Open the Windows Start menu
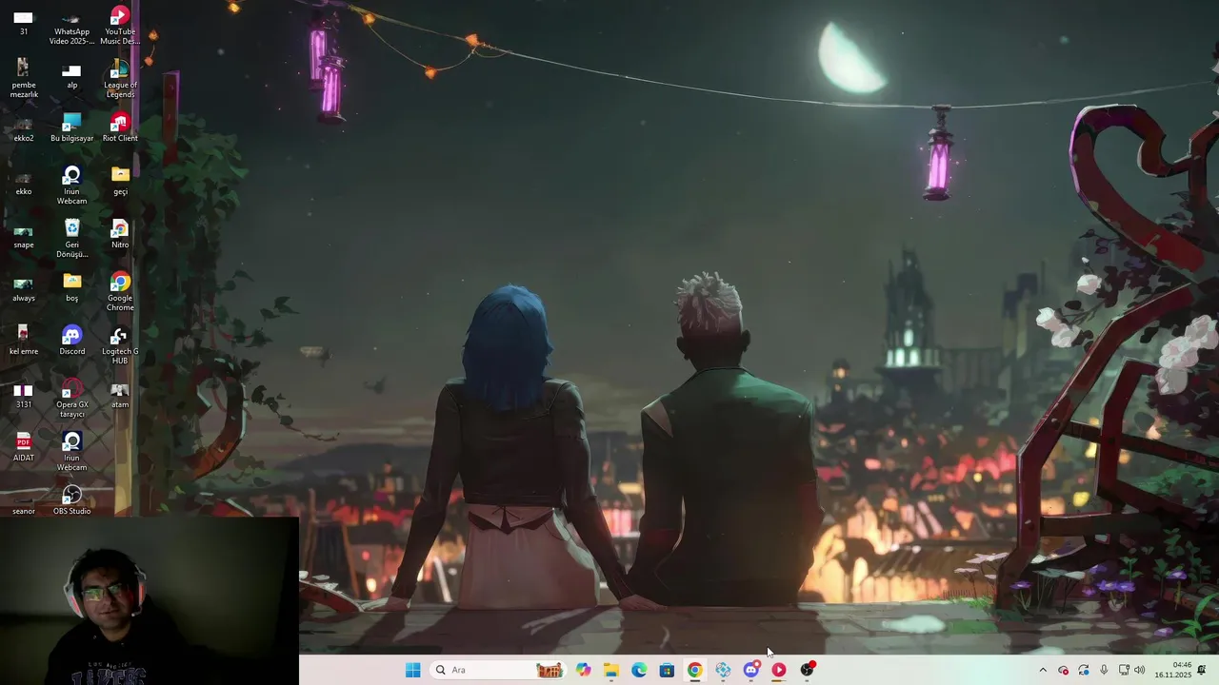Screen dimensions: 1219x685 412,670
